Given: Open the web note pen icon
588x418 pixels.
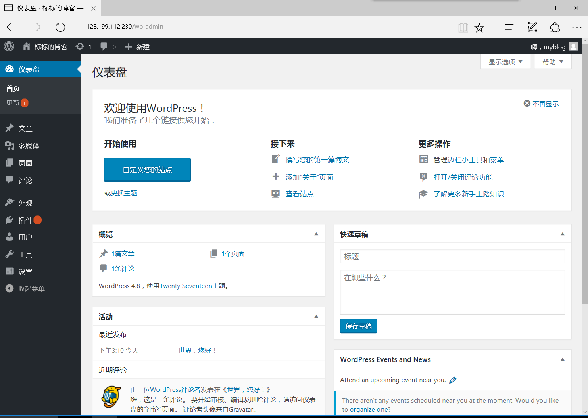Looking at the screenshot, I should pos(532,27).
